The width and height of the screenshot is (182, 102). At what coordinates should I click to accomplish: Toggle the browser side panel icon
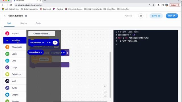click(x=163, y=5)
